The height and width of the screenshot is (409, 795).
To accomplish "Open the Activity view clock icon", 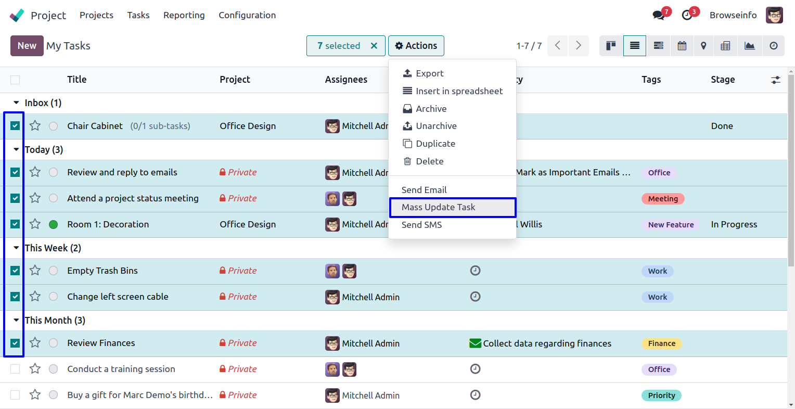I will click(x=774, y=46).
